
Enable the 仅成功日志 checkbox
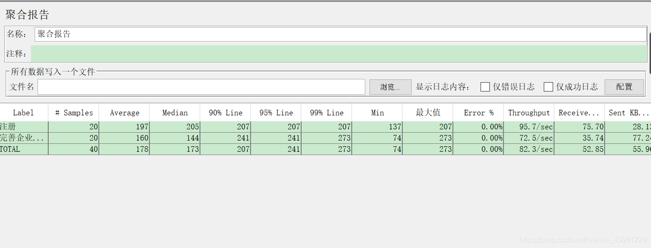tap(548, 87)
